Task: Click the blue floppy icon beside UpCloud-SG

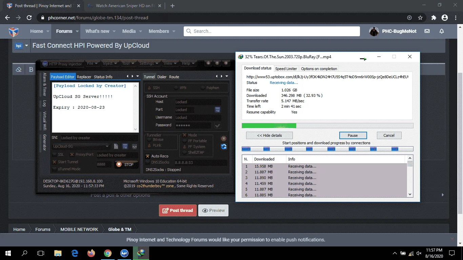Action: click(125, 147)
